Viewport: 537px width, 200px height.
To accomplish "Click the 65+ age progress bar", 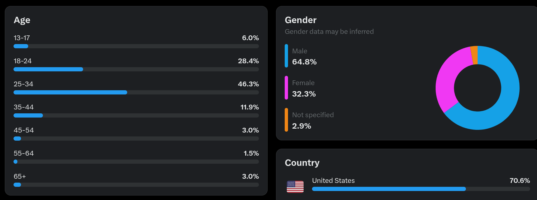I will [136, 185].
